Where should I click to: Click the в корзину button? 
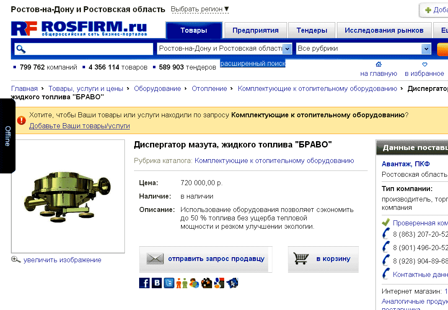tap(323, 259)
